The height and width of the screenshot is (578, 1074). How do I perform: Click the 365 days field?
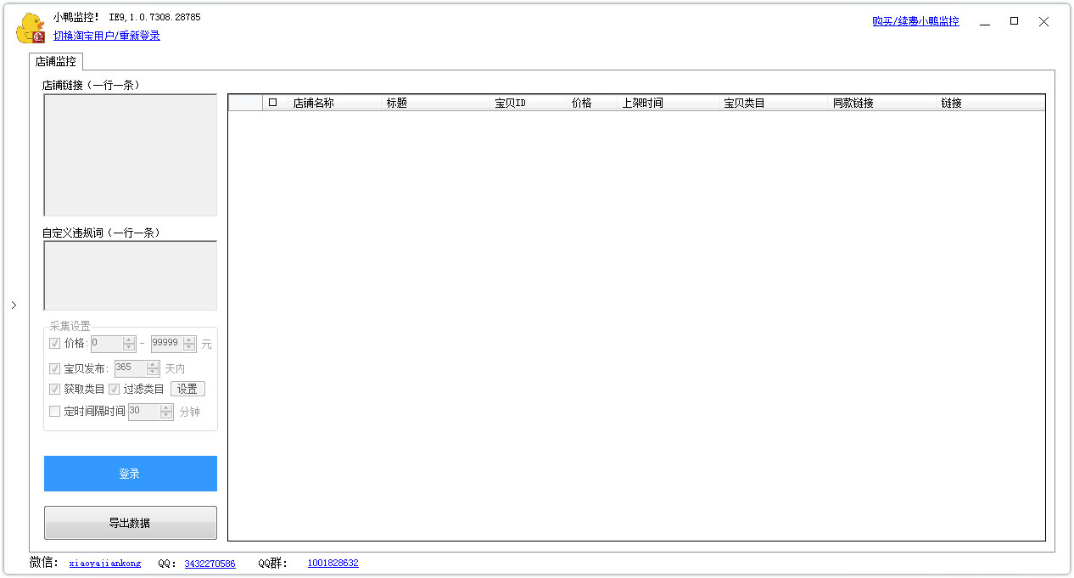[131, 368]
